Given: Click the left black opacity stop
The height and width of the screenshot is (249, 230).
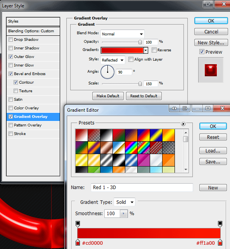Looking at the screenshot, I should pyautogui.click(x=78, y=224).
